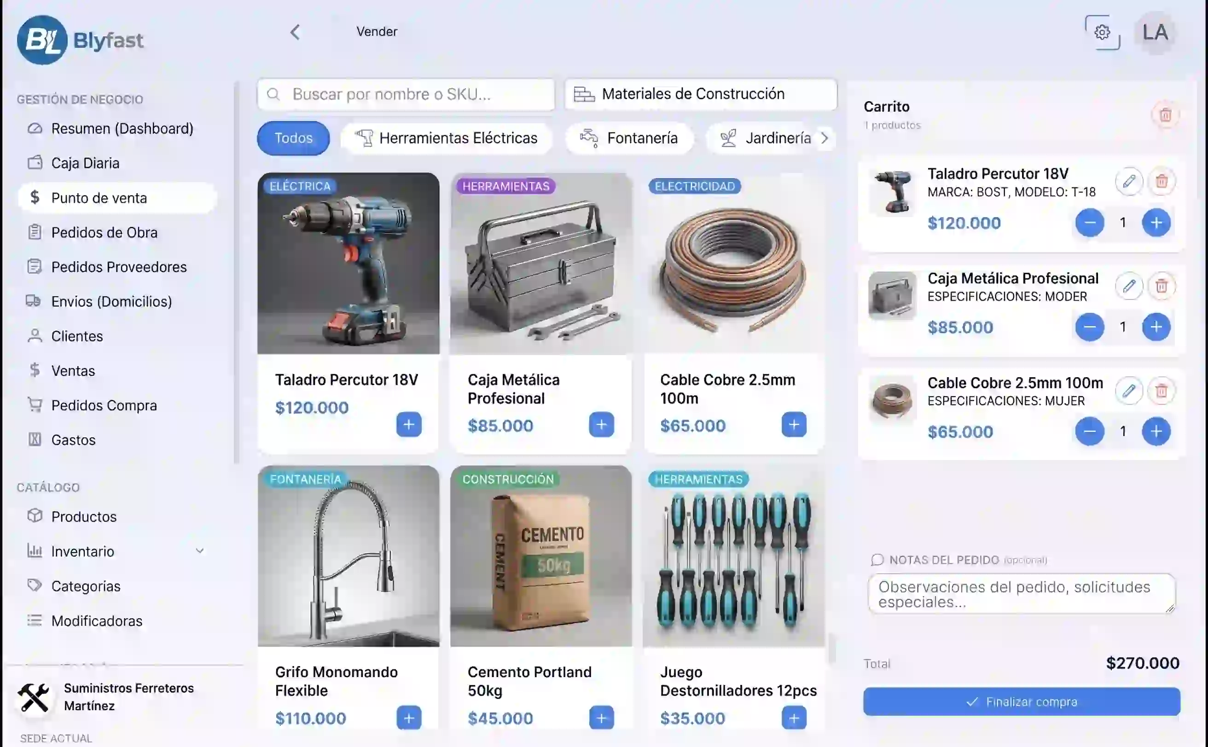Filter by Fontanería category
Viewport: 1208px width, 747px height.
click(x=629, y=138)
